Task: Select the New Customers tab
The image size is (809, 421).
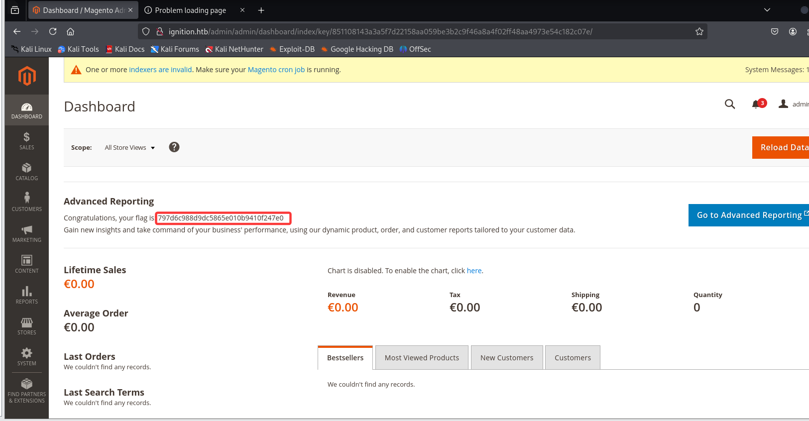Action: [507, 358]
